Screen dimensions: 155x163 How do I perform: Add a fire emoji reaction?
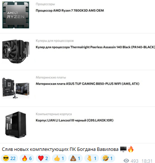27,158
